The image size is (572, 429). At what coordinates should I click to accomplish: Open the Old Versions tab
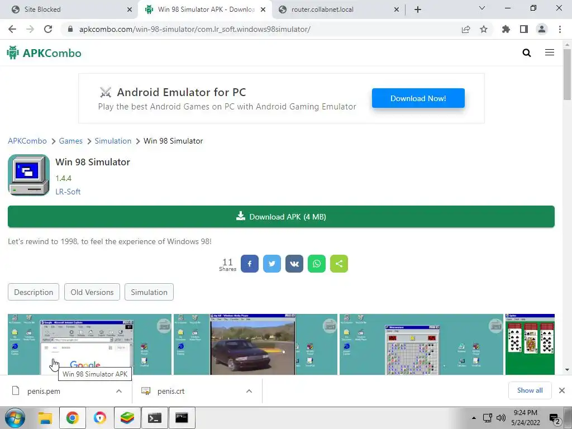click(92, 292)
